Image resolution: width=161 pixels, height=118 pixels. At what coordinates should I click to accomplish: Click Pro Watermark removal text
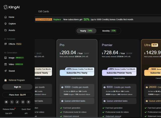(71, 116)
